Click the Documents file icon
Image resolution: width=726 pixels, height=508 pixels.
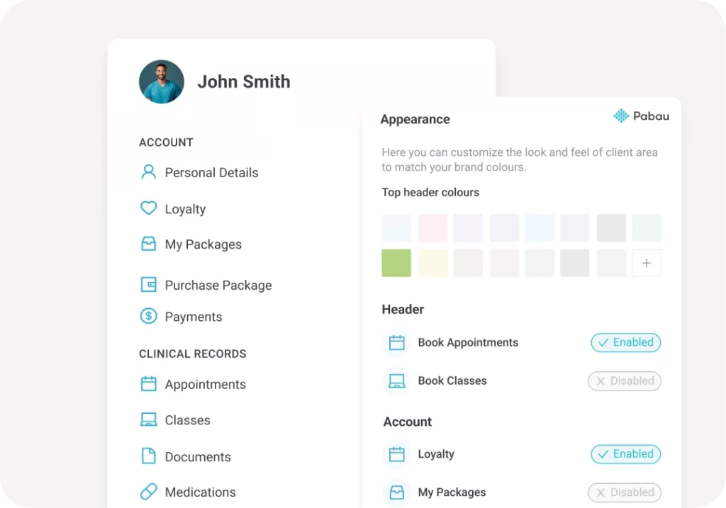148,456
